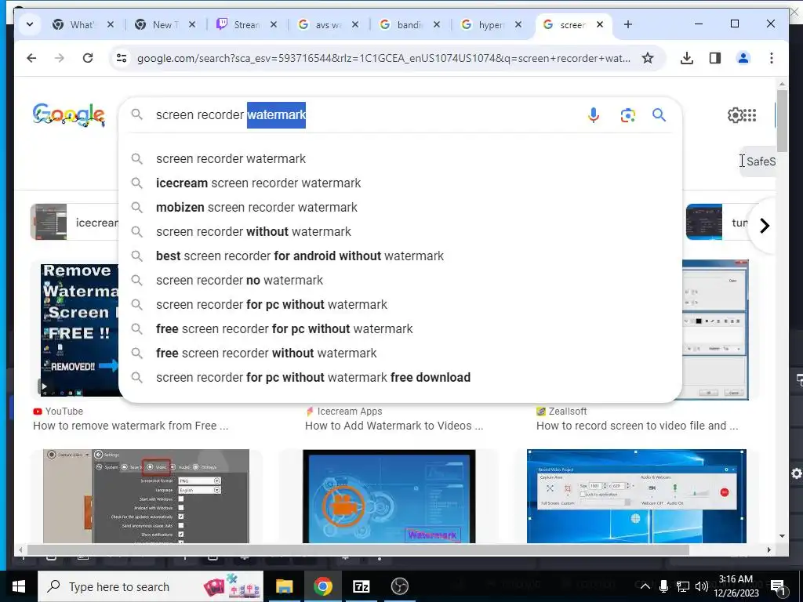Open the Zeallsoft screenshot thumbnail
This screenshot has height=602, width=803.
tap(715, 330)
